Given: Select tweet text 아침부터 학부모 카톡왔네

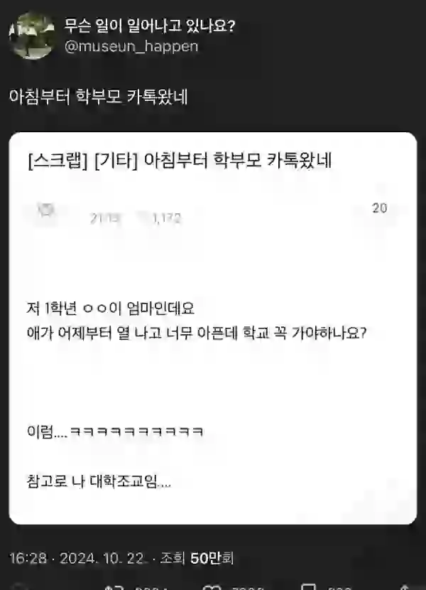Looking at the screenshot, I should pos(98,97).
